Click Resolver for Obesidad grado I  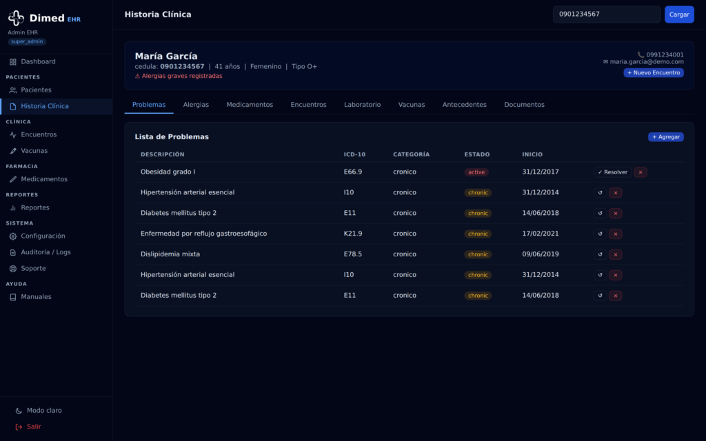click(612, 172)
